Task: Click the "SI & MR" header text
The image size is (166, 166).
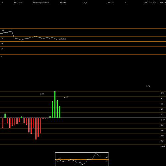Action: point(18,3)
